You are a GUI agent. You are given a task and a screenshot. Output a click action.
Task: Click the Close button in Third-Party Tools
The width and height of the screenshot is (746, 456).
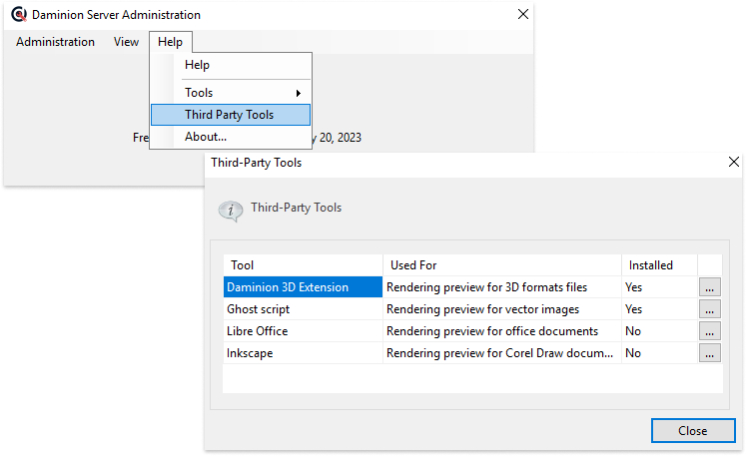tap(693, 431)
